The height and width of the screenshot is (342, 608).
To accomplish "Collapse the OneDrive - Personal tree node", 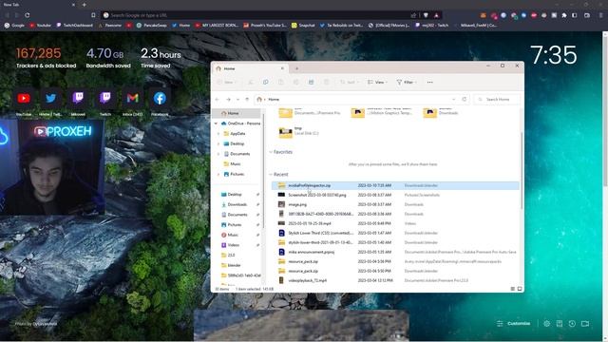I will tap(216, 123).
